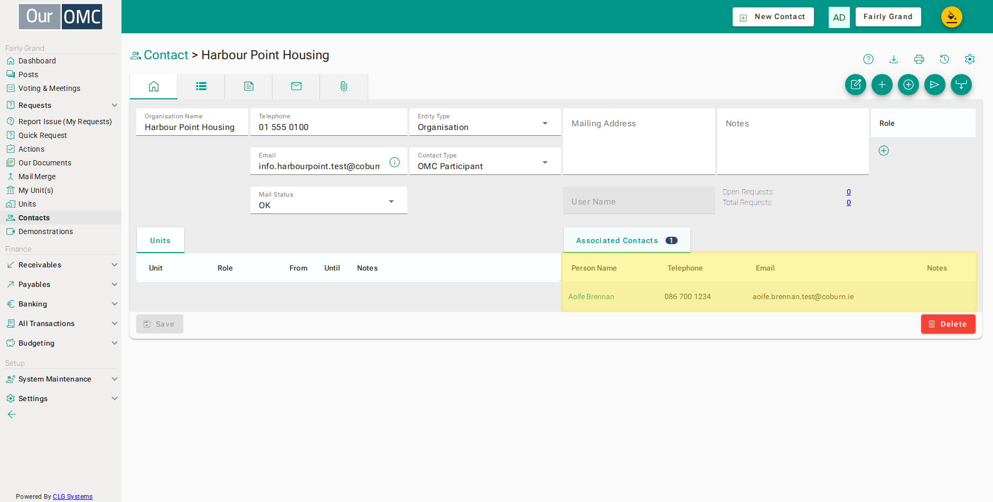Switch to the list view tab

(x=201, y=86)
